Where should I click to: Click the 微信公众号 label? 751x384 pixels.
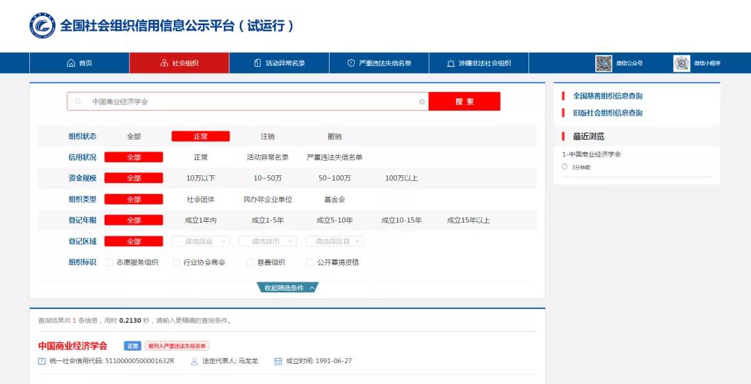[x=629, y=63]
